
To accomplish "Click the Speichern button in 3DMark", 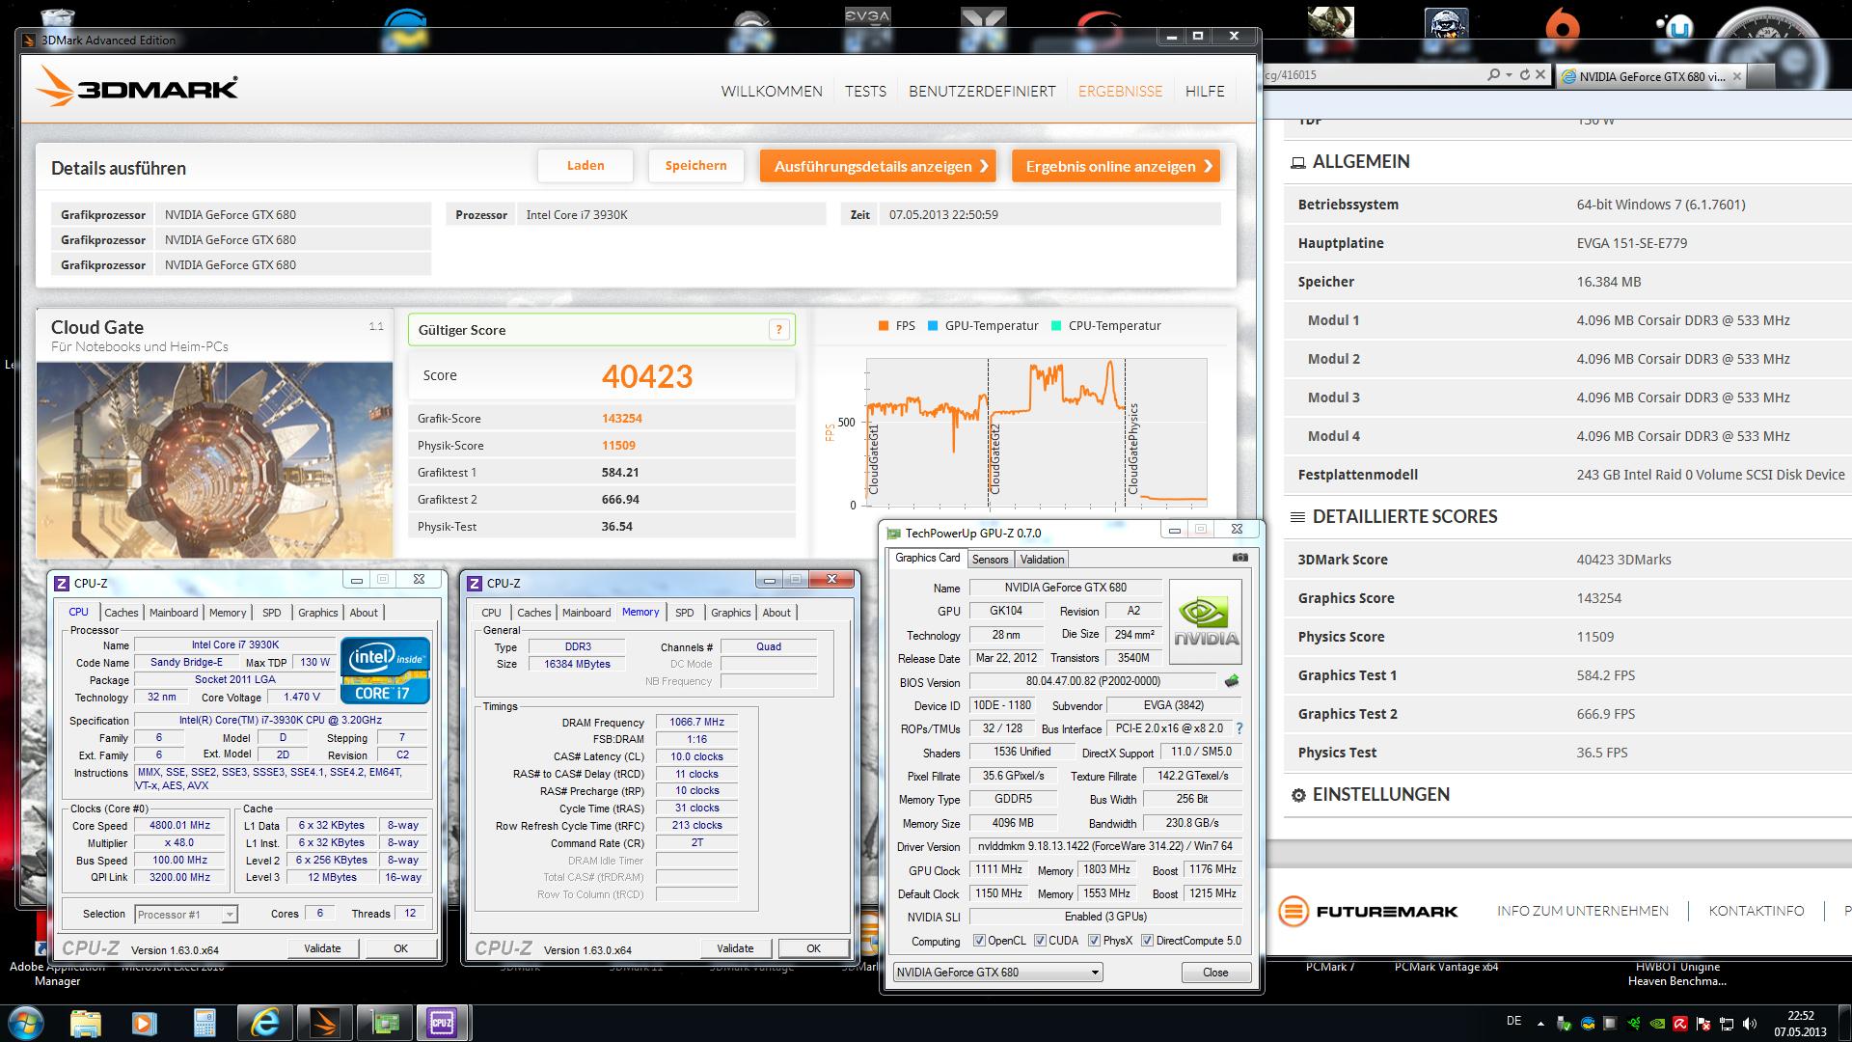I will [x=695, y=166].
